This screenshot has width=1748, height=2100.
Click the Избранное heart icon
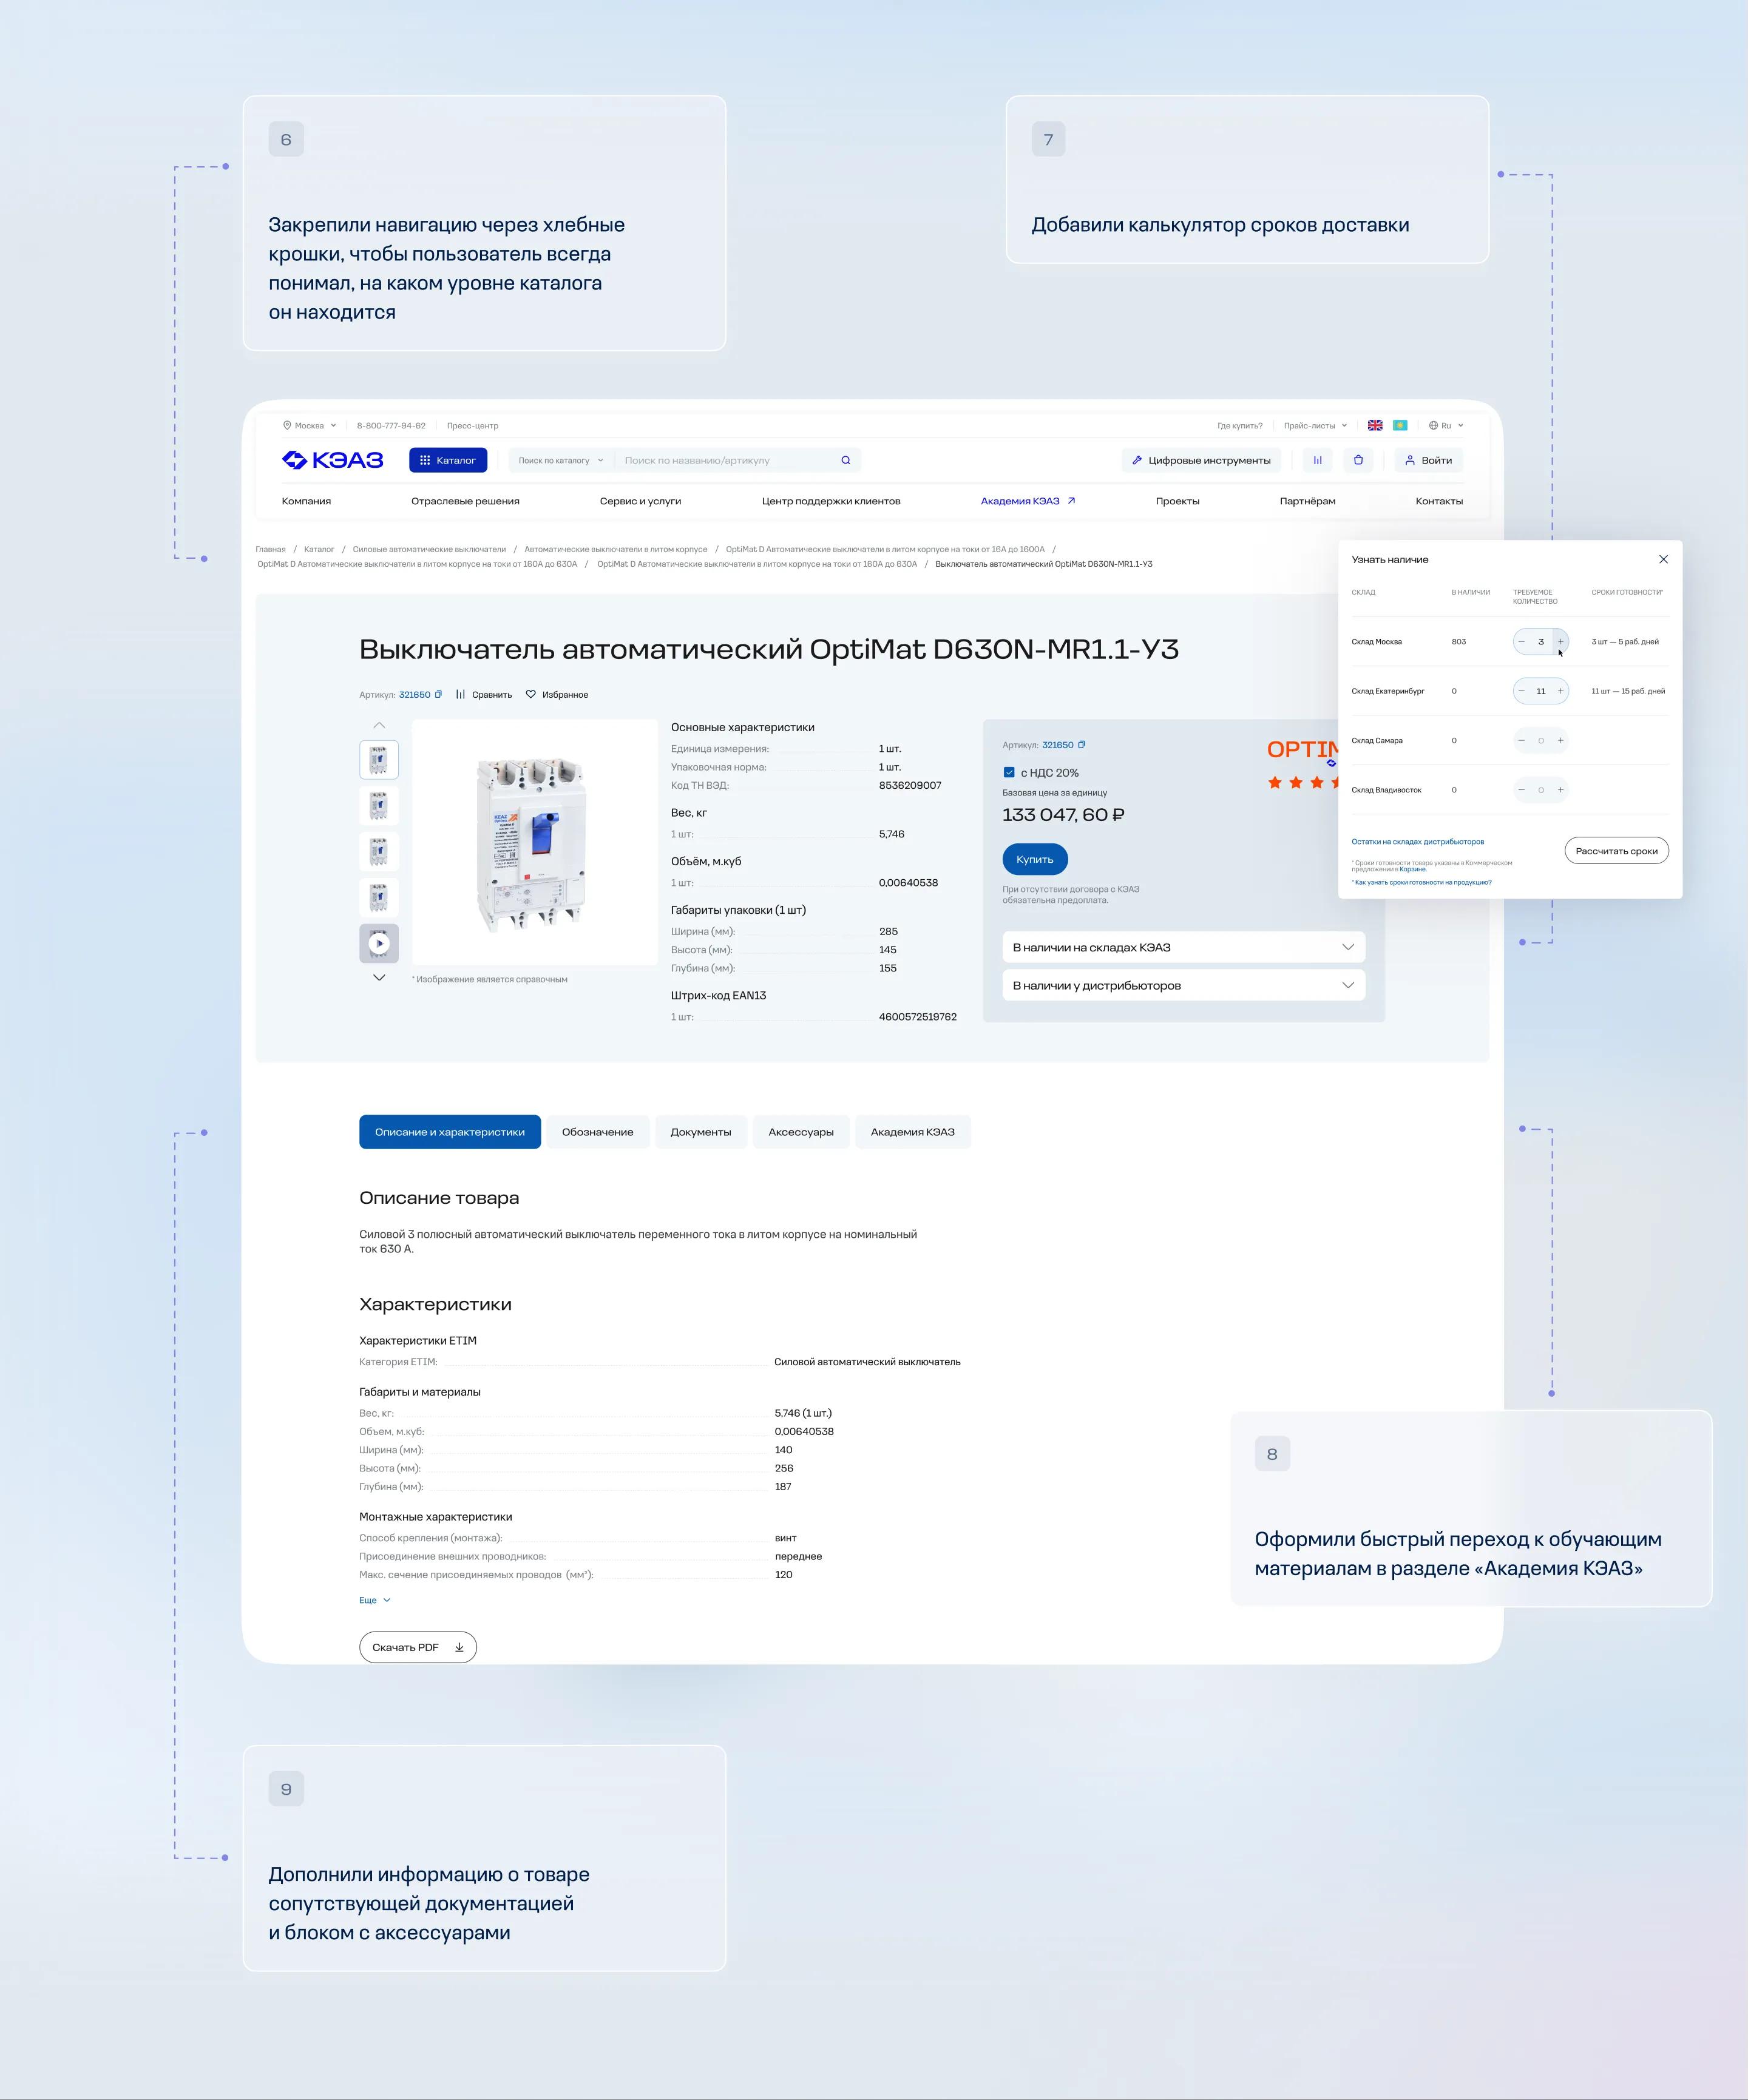[x=531, y=694]
